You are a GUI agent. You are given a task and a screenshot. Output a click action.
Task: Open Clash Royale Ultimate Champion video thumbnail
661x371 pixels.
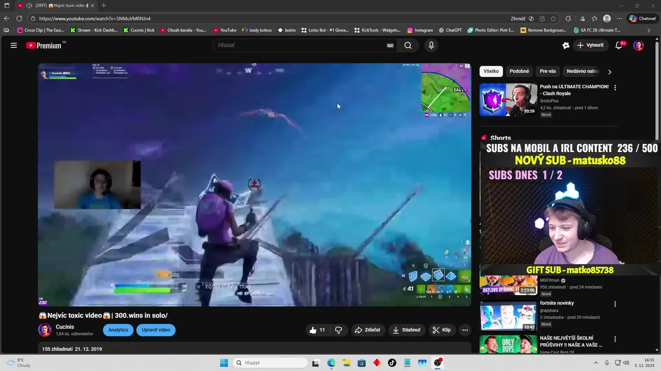pyautogui.click(x=508, y=99)
